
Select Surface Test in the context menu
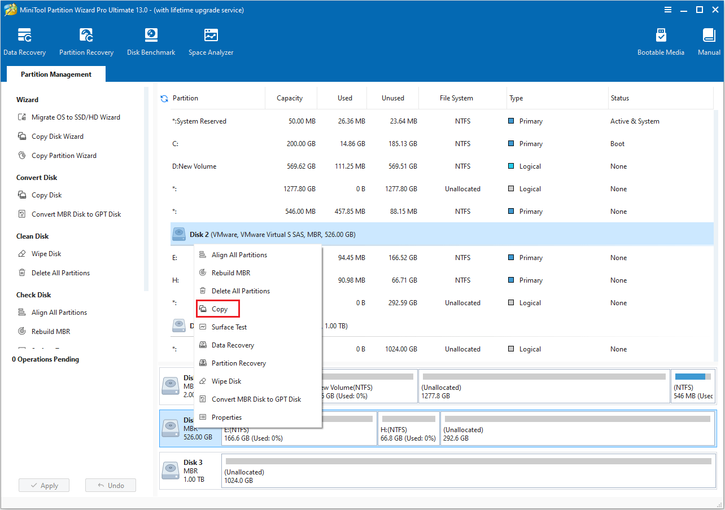tap(228, 327)
